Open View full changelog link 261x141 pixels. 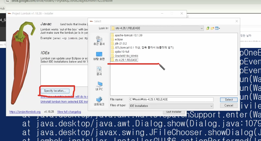(x=69, y=112)
